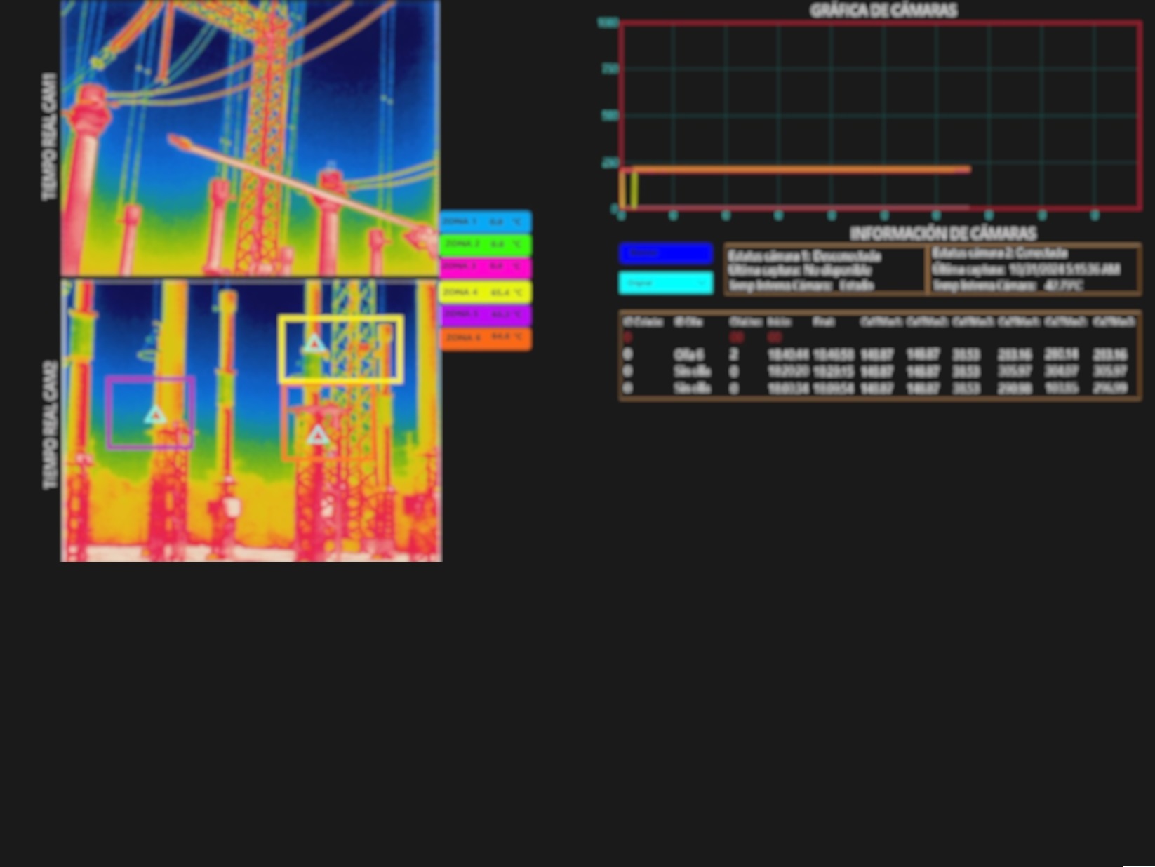Click the camera 1 status info panel
This screenshot has height=867, width=1155.
[824, 270]
